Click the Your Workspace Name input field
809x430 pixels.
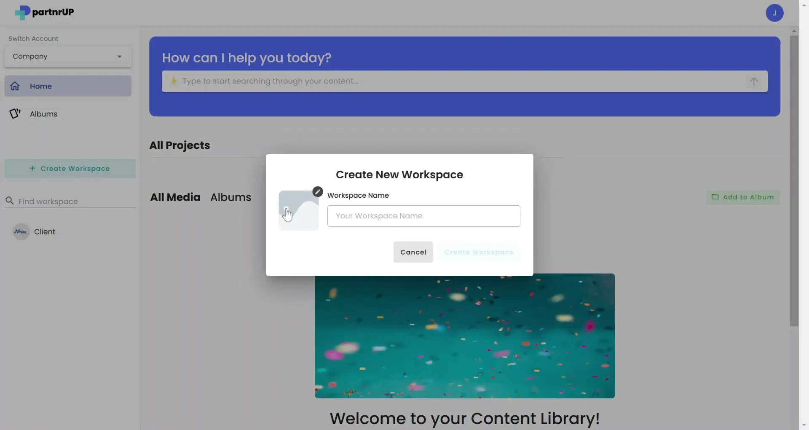[x=423, y=215]
